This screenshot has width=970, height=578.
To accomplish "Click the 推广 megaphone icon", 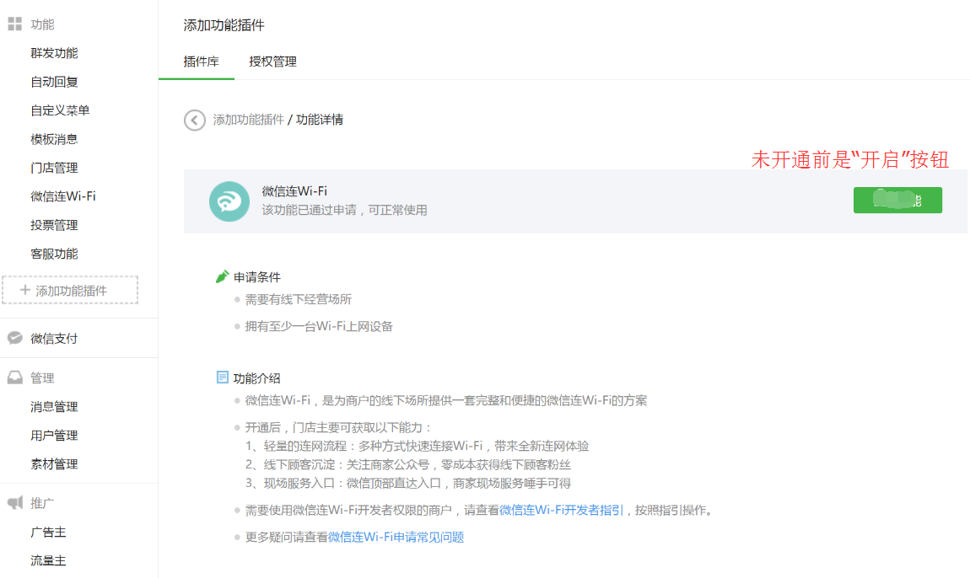I will pyautogui.click(x=14, y=503).
